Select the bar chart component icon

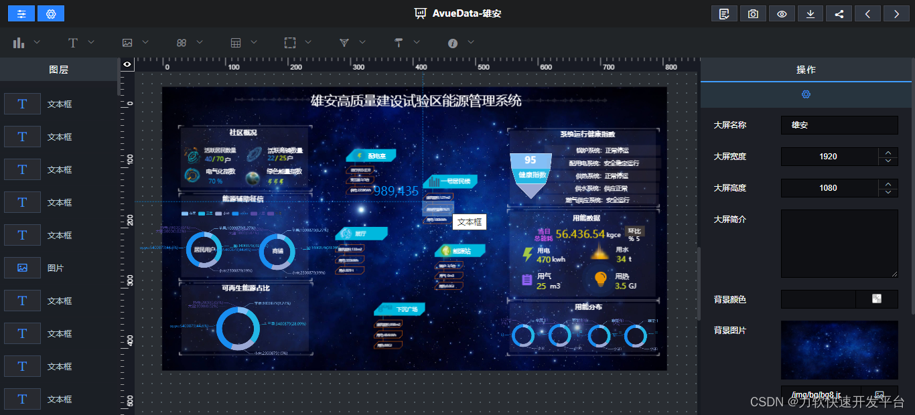point(19,43)
